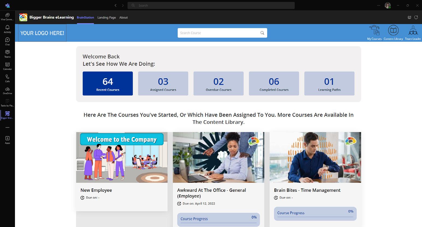Screen dimensions: 422x227
Task: Select the 02 Overdue Courses tile
Action: (x=219, y=83)
